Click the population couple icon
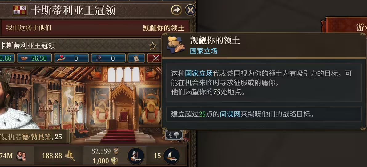Viewport: 367px width, 167px height. point(21,156)
